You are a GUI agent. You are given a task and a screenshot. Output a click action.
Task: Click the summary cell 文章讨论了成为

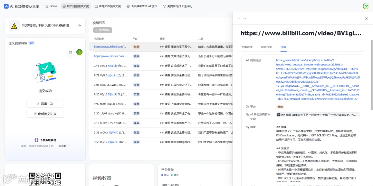click(x=176, y=56)
